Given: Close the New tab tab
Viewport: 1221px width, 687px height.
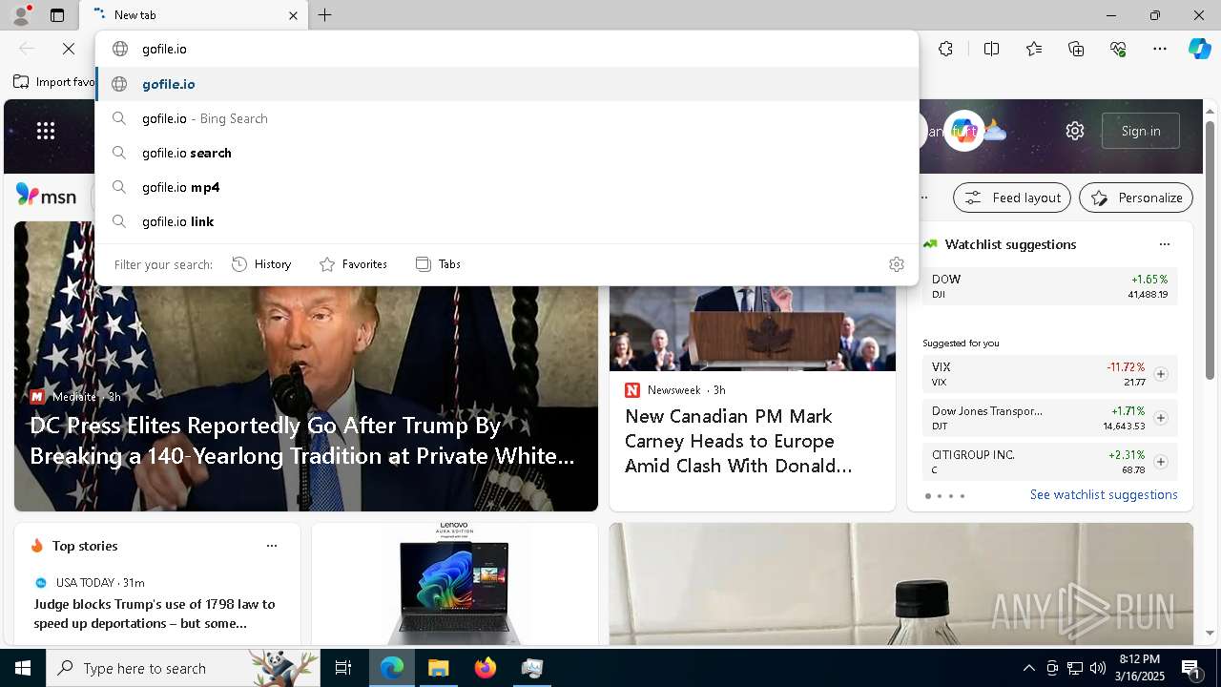Looking at the screenshot, I should pos(293,15).
